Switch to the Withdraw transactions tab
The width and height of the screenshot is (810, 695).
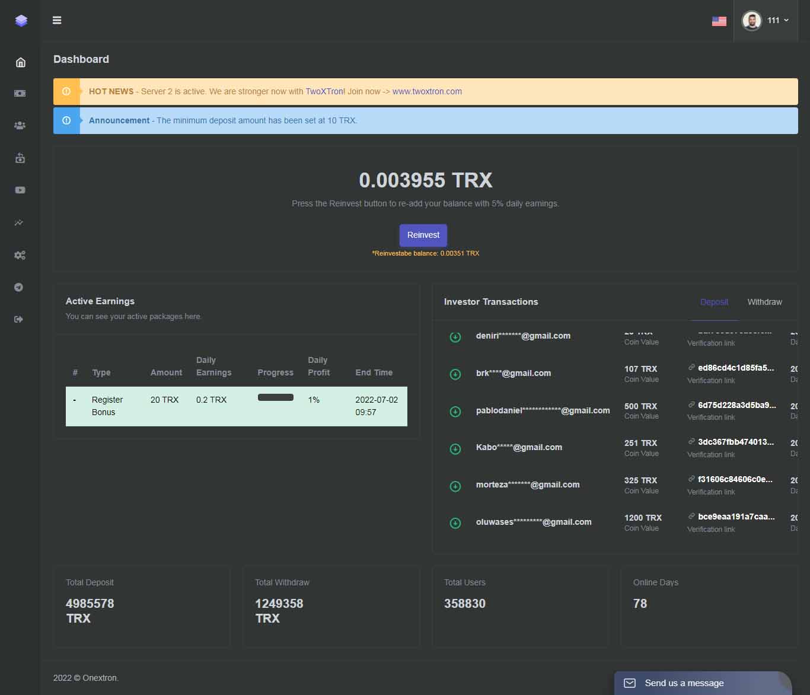(764, 302)
